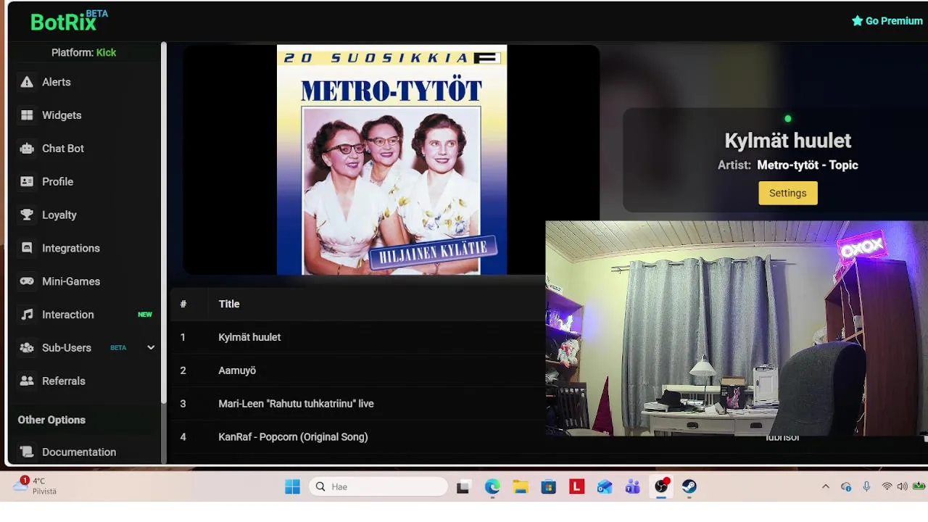Show hidden system tray icons
Viewport: 928px width, 522px height.
click(825, 486)
